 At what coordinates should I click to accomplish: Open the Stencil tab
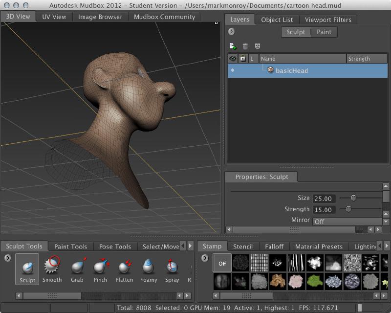(x=243, y=246)
